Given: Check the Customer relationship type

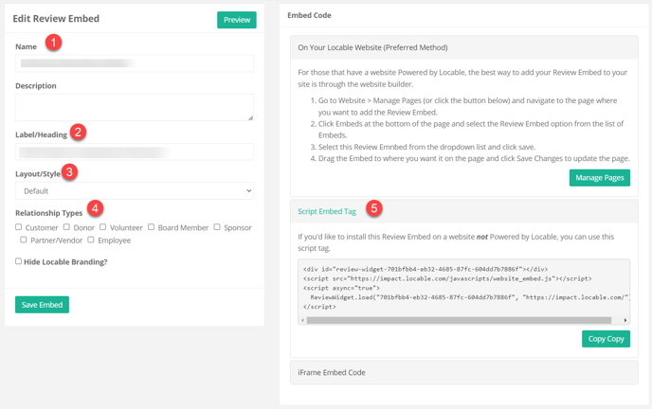Looking at the screenshot, I should [18, 226].
